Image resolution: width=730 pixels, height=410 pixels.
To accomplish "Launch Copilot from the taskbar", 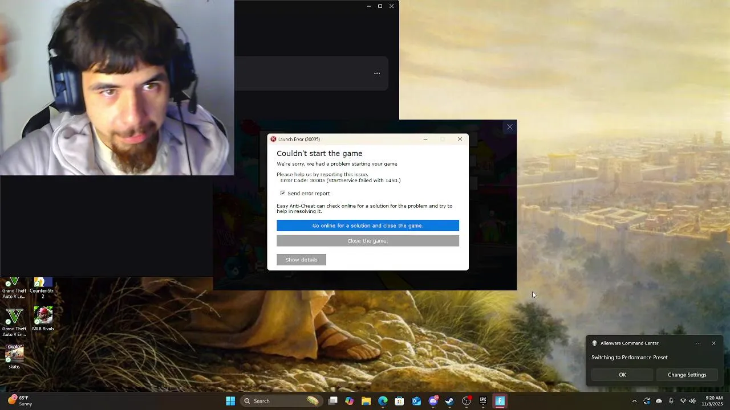I will [x=350, y=401].
